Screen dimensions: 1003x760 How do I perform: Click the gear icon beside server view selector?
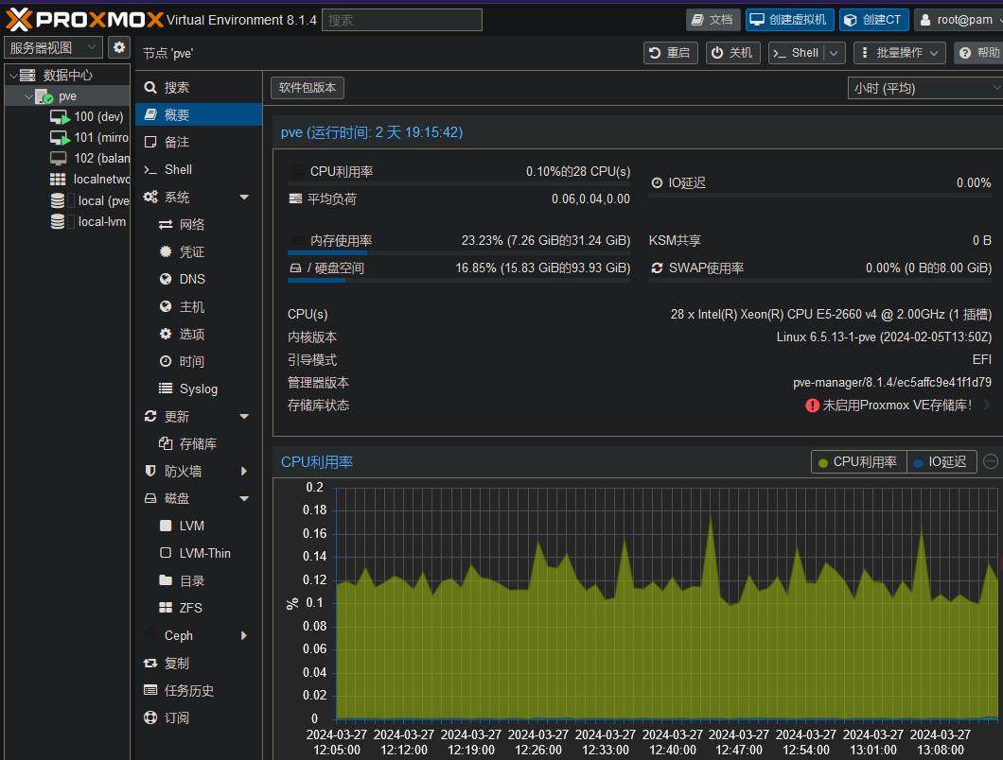tap(118, 47)
